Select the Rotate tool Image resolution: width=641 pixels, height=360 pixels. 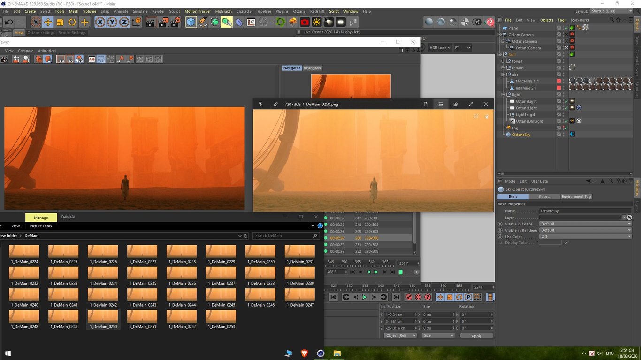click(71, 22)
